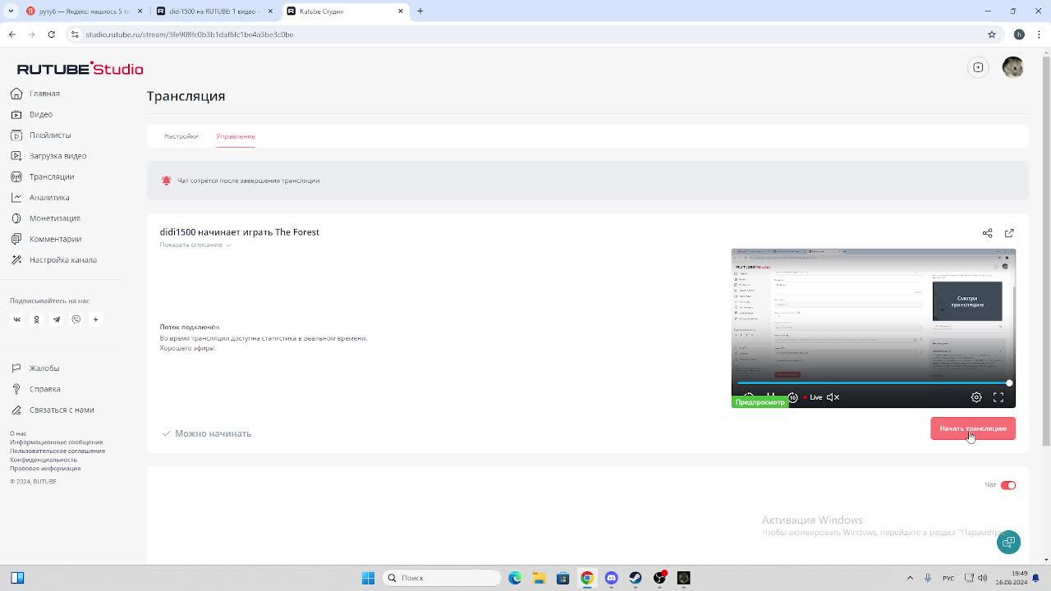Open Настройка канала in the sidebar
Screen dimensions: 1051x591
[x=53, y=260]
